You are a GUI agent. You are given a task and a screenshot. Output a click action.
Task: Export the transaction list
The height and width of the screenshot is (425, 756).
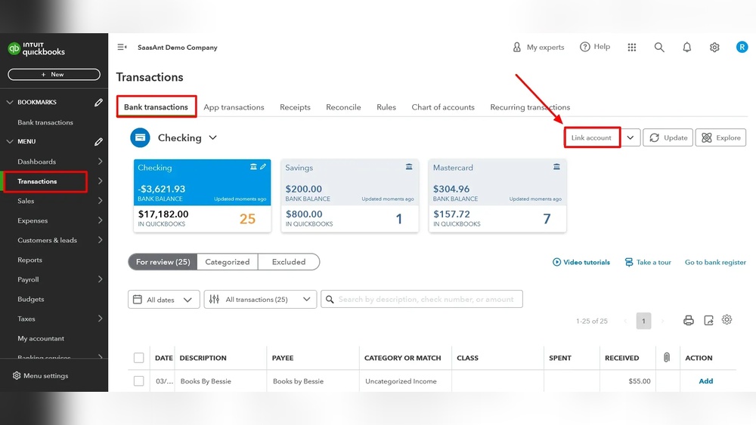pos(708,321)
